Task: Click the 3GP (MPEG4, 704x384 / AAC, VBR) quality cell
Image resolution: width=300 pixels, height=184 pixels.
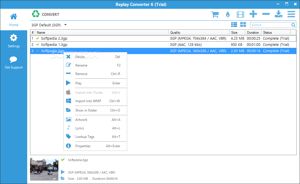Action: pos(198,38)
